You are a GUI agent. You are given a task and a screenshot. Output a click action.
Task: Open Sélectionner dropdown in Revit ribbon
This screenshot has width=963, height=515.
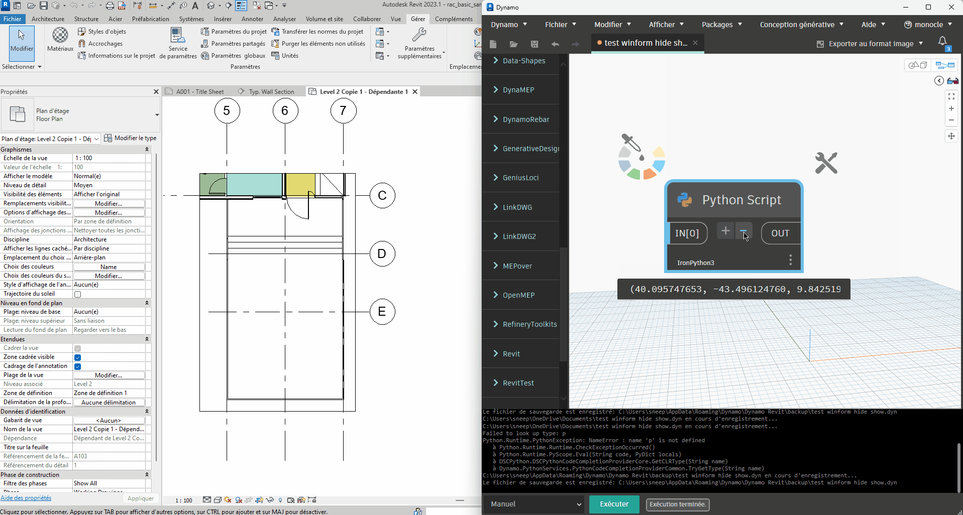pos(22,67)
